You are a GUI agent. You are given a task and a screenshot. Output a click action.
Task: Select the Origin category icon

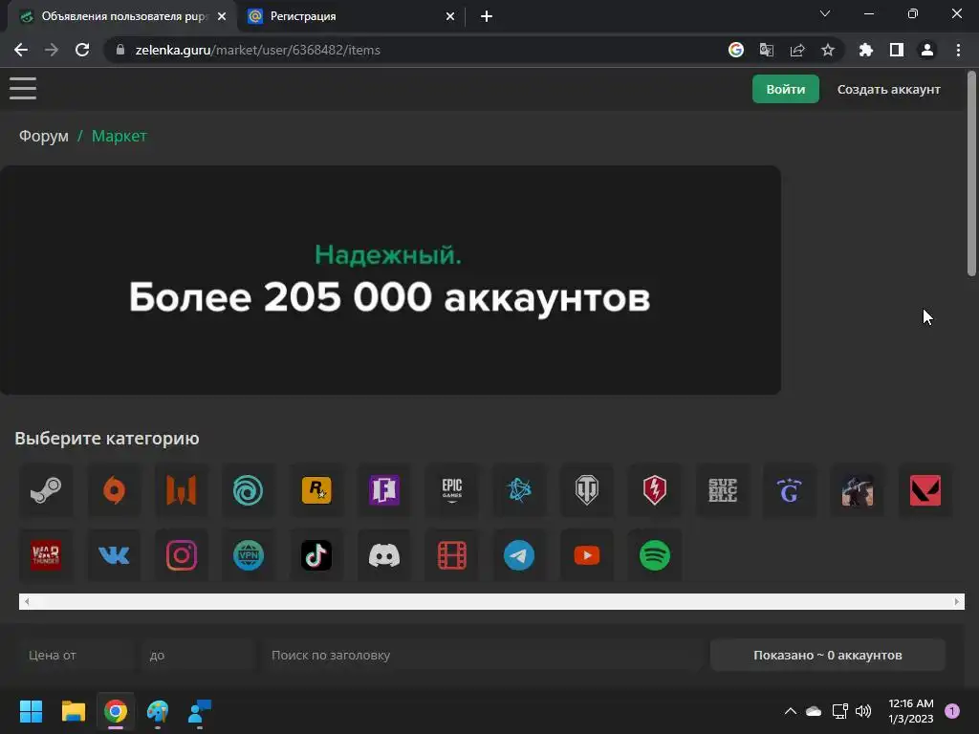point(114,490)
